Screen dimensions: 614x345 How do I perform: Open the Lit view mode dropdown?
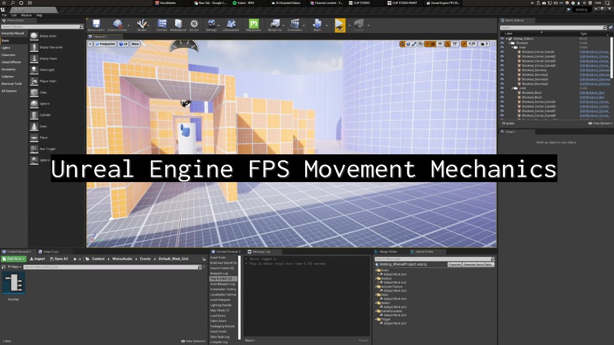[123, 44]
